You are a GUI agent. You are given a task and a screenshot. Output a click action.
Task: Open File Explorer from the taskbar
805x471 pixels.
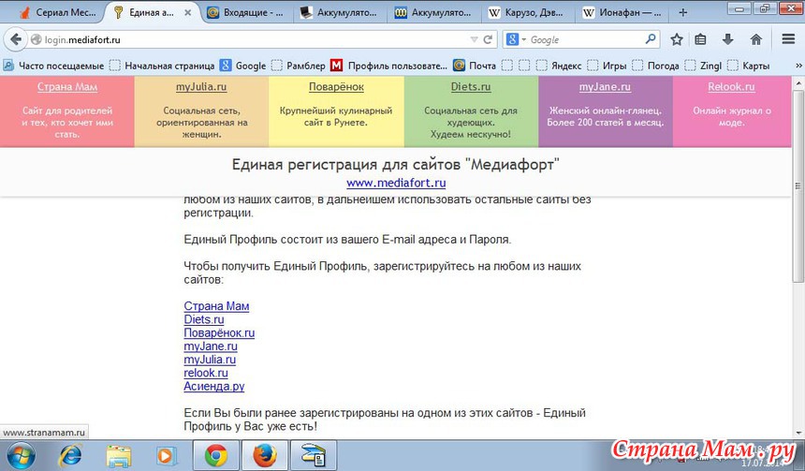(x=119, y=456)
